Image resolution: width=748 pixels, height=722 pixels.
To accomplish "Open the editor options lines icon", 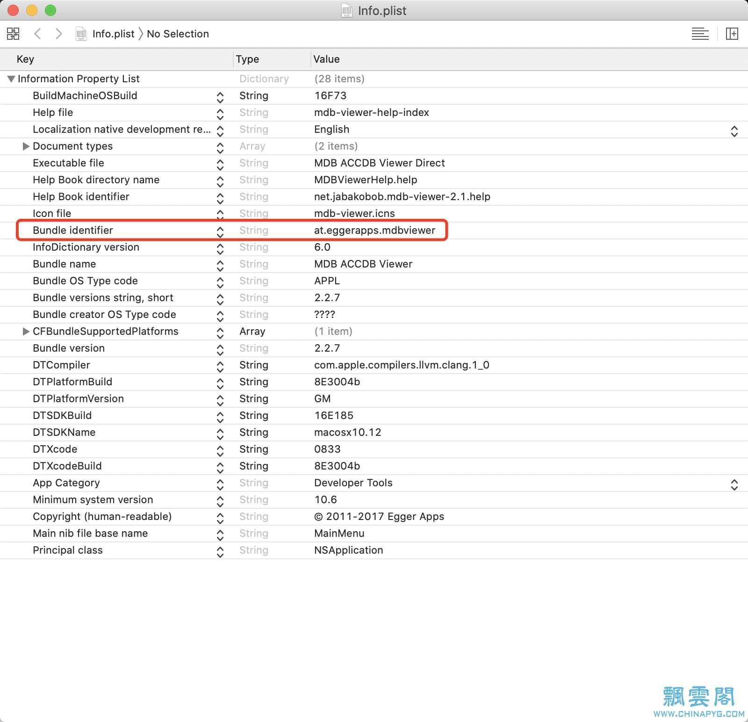I will [x=700, y=34].
